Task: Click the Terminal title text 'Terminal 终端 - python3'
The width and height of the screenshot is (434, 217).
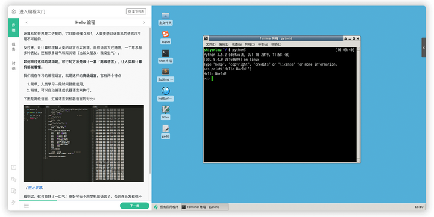Action: tap(276, 38)
